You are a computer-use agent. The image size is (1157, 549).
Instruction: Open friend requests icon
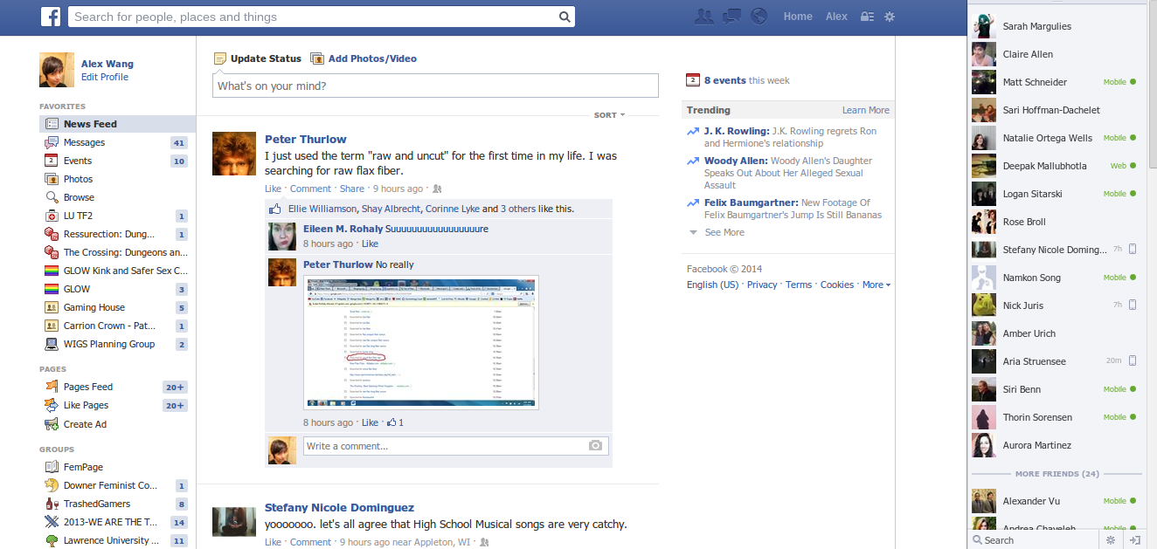click(x=703, y=17)
